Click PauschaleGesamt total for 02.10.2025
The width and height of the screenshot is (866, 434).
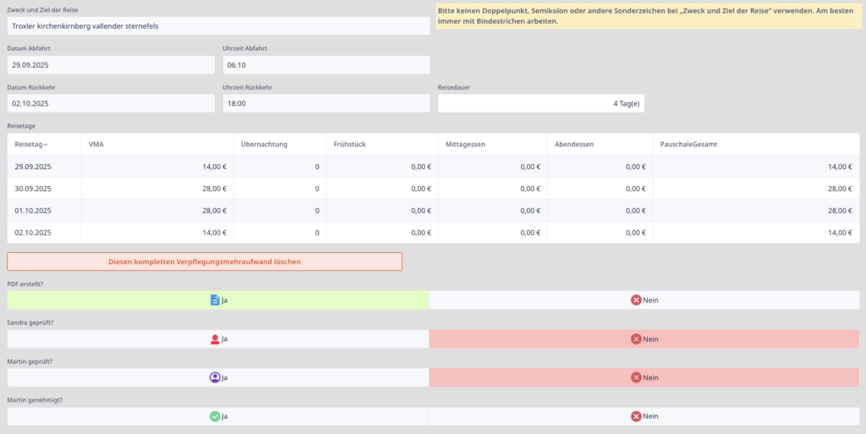click(x=755, y=233)
